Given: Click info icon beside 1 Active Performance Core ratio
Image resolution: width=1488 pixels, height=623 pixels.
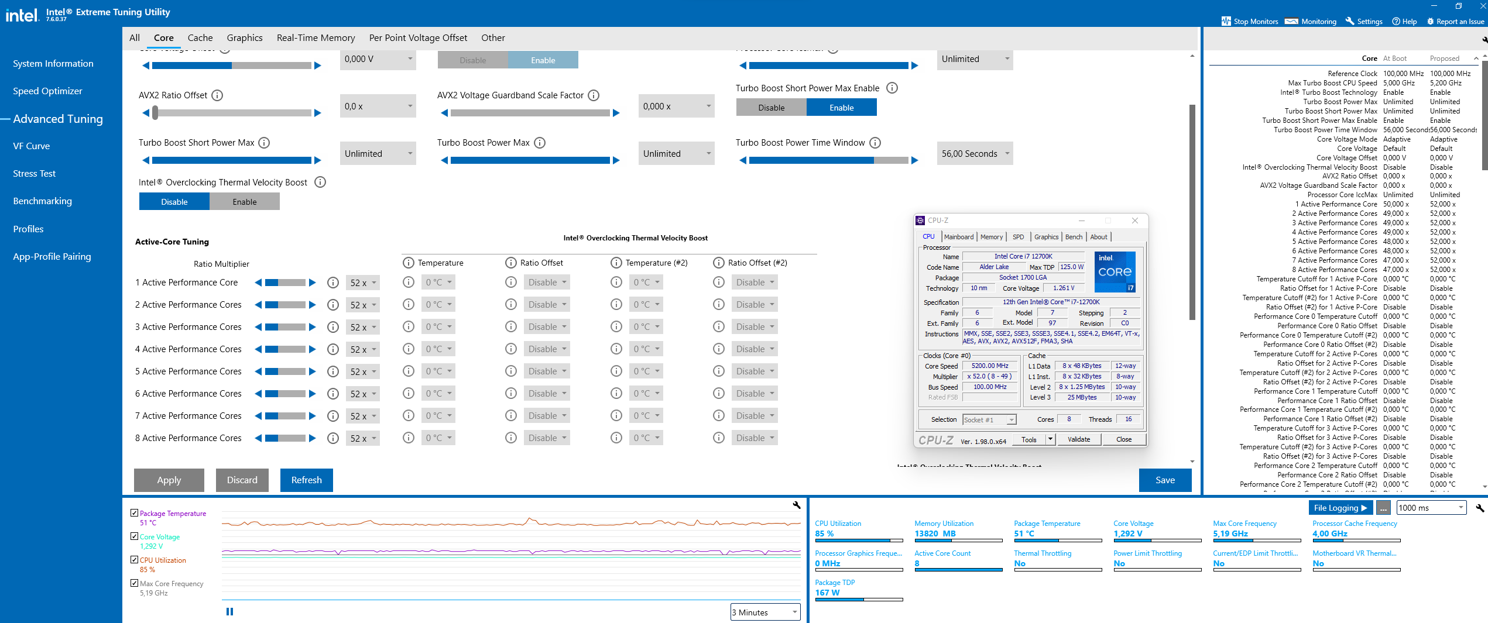Looking at the screenshot, I should 333,283.
